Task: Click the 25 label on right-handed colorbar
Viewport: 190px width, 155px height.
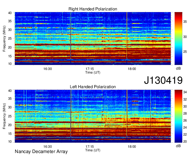Action: tap(185, 52)
